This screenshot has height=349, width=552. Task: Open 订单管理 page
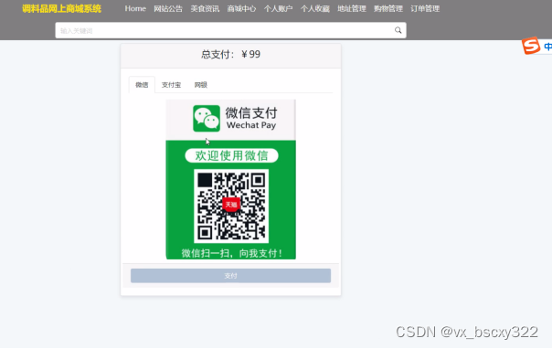coord(425,9)
